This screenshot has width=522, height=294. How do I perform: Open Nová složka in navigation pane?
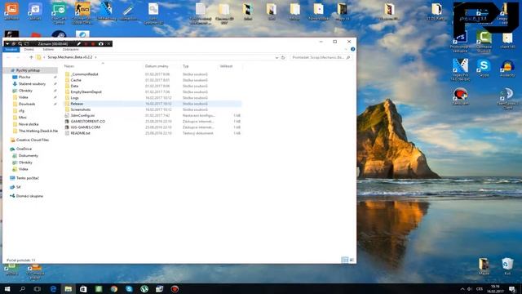[x=29, y=124]
